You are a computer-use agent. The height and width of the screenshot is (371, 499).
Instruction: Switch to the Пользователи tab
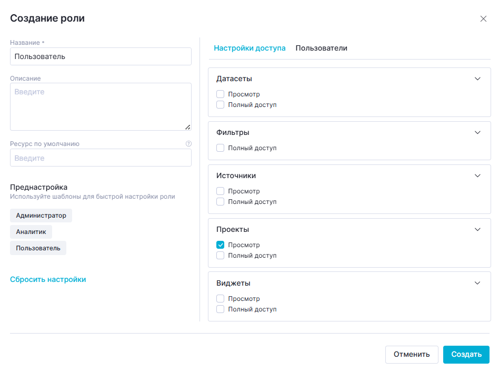pyautogui.click(x=321, y=48)
